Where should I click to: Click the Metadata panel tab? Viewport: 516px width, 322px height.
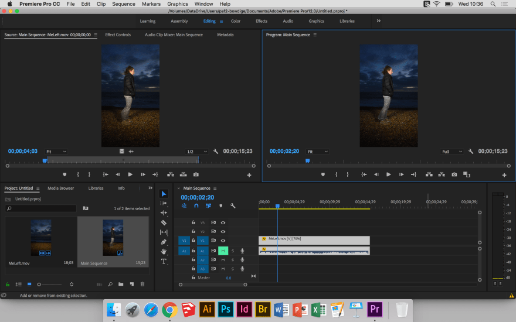coord(225,35)
